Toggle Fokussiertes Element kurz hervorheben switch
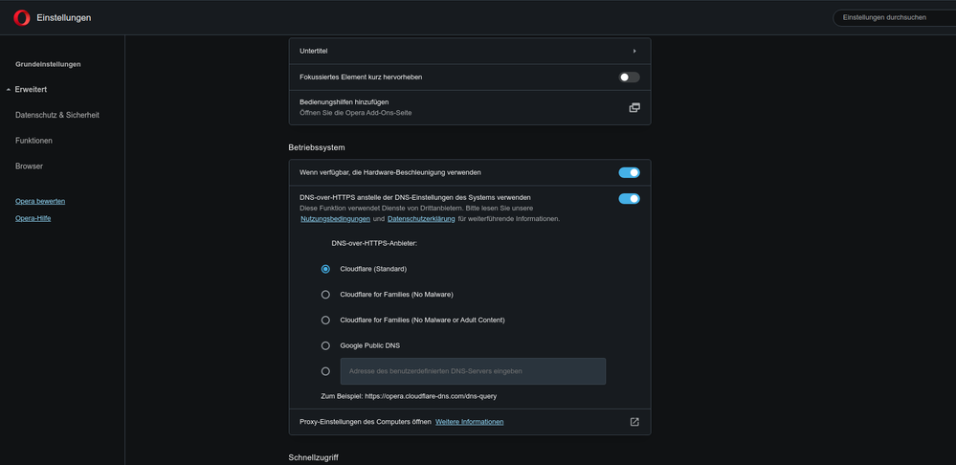Screen dimensions: 956x465 630,77
